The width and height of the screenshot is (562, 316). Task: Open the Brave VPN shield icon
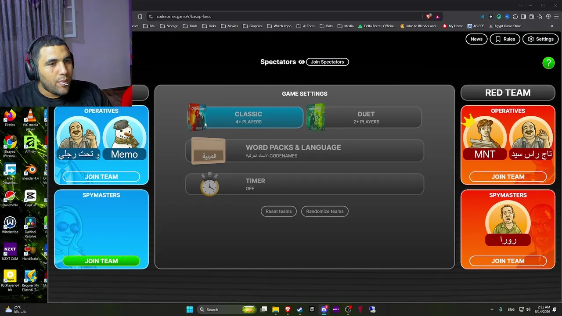click(548, 17)
